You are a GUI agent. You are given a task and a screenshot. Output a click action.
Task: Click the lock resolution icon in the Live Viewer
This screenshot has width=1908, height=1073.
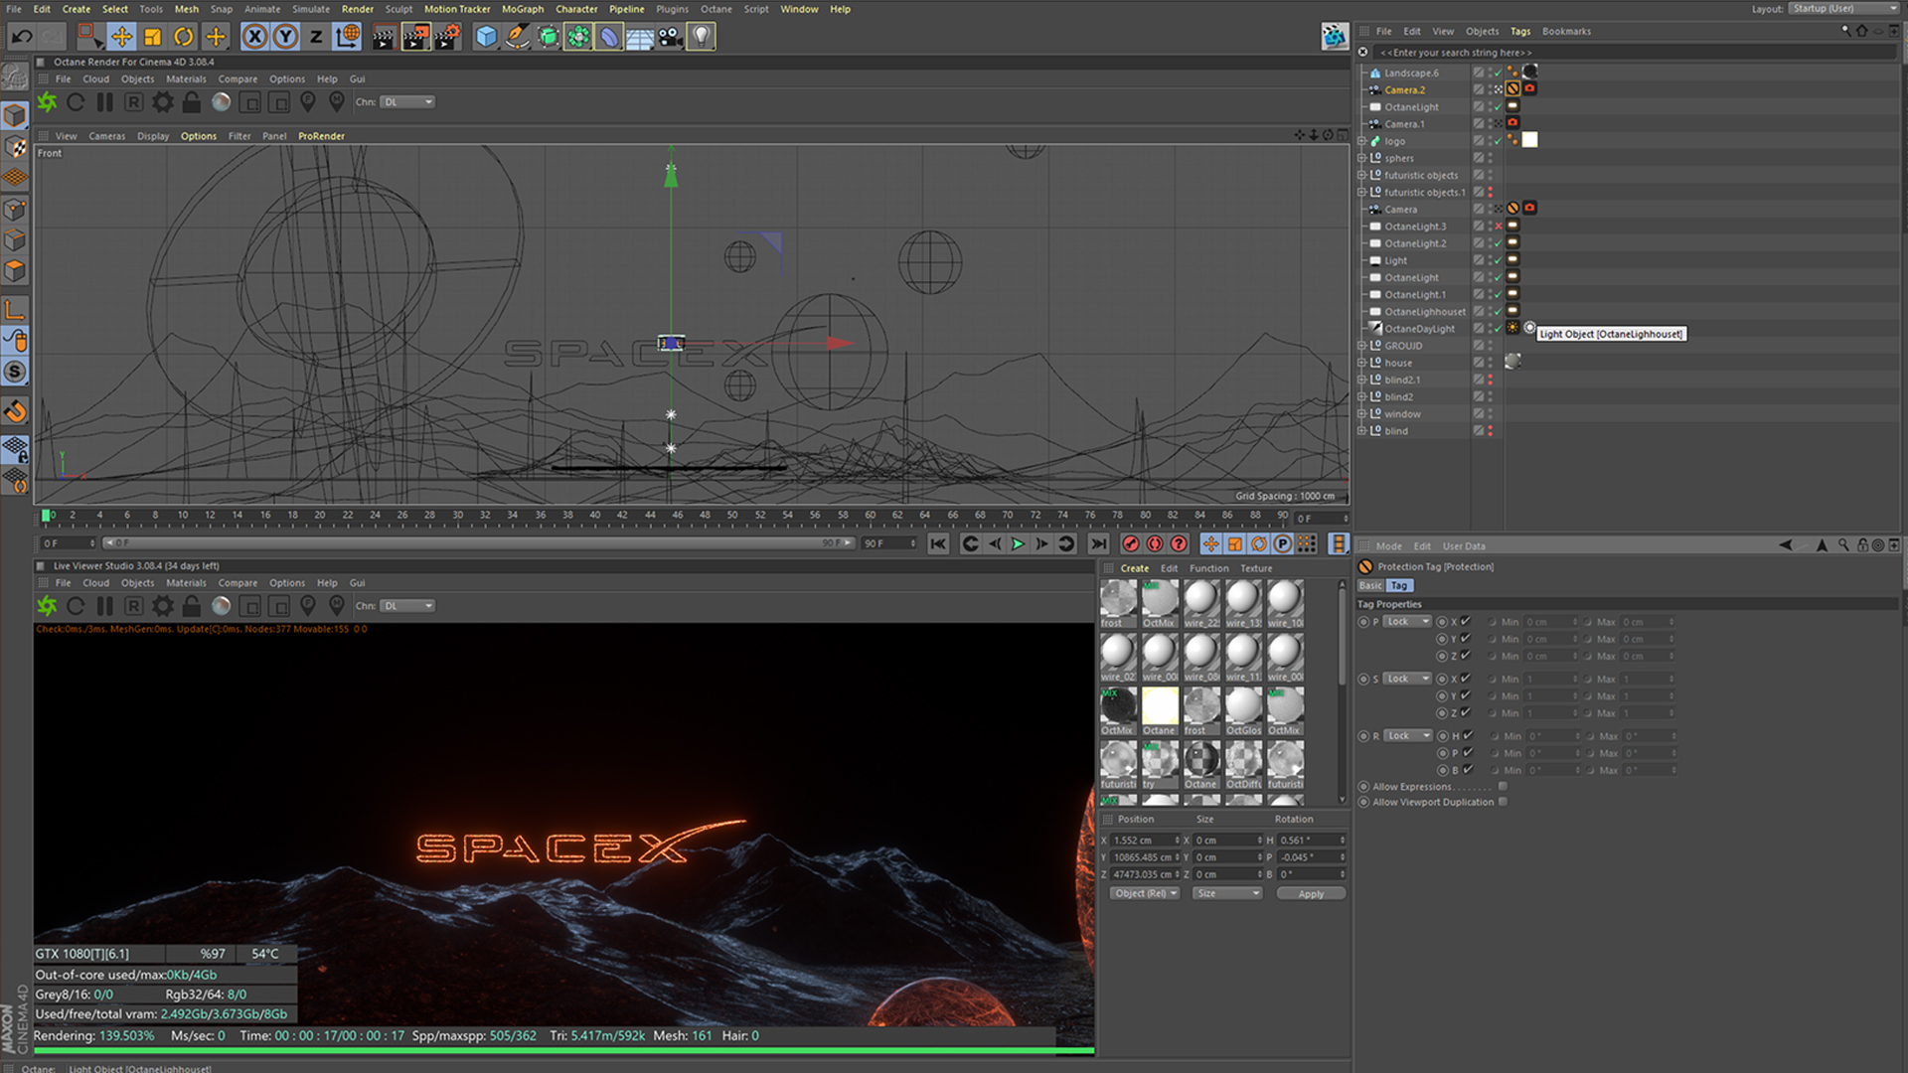click(192, 606)
